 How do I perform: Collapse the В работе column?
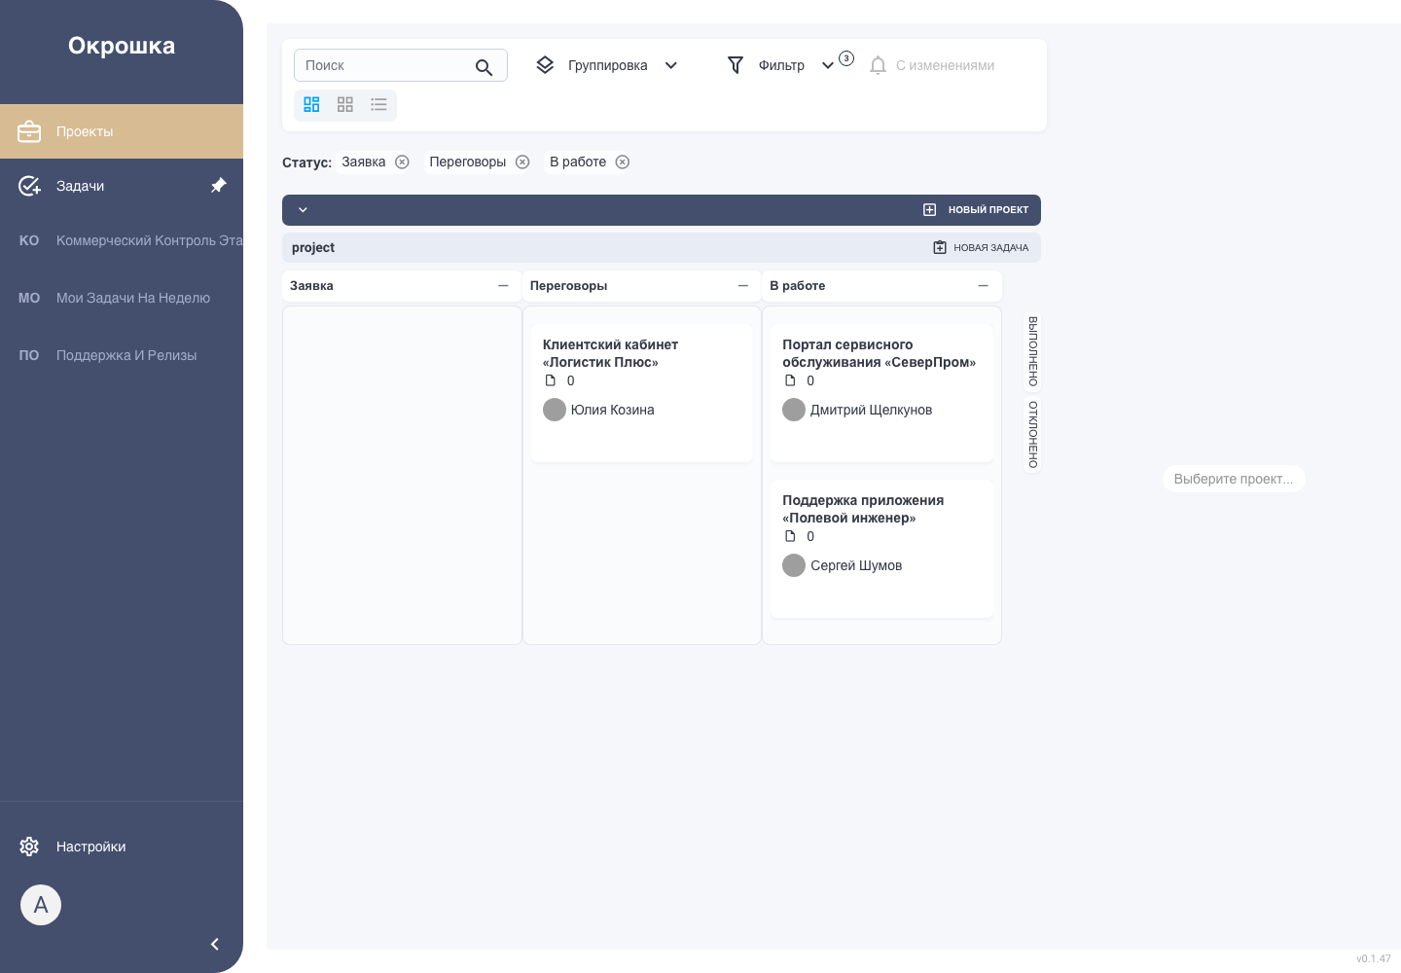tap(984, 286)
